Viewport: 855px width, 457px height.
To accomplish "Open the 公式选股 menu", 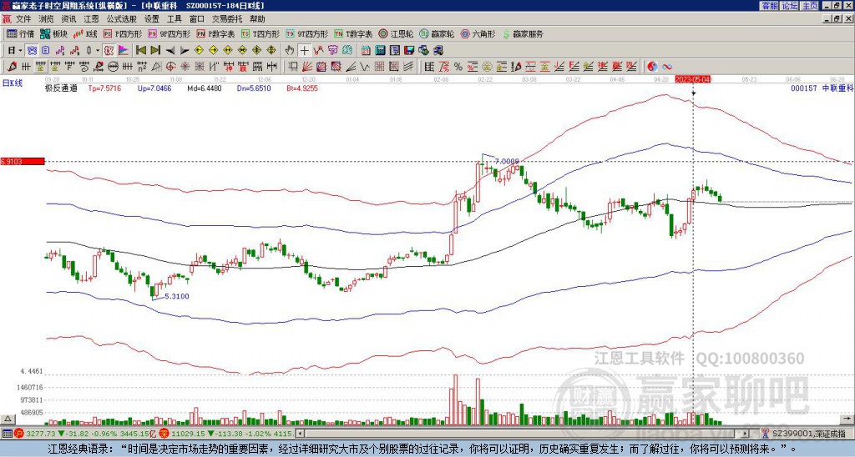I will point(121,18).
